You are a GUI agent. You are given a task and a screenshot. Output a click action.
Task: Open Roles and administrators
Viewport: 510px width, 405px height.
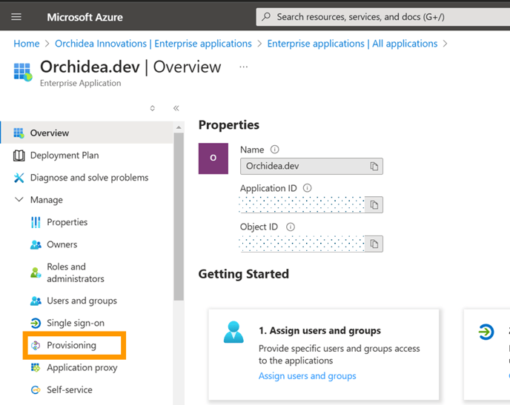(76, 272)
